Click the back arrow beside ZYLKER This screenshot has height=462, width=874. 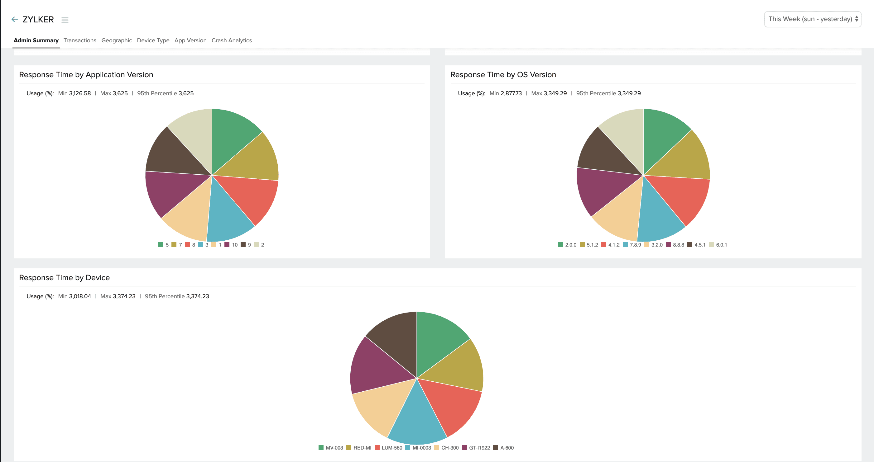click(14, 19)
